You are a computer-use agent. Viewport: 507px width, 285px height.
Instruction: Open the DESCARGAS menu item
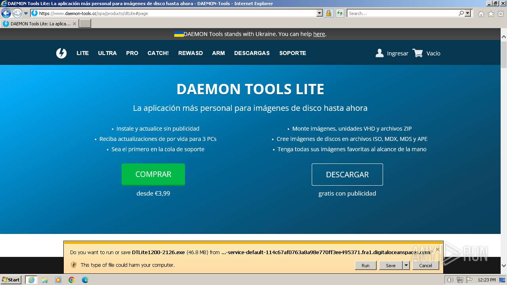point(252,53)
